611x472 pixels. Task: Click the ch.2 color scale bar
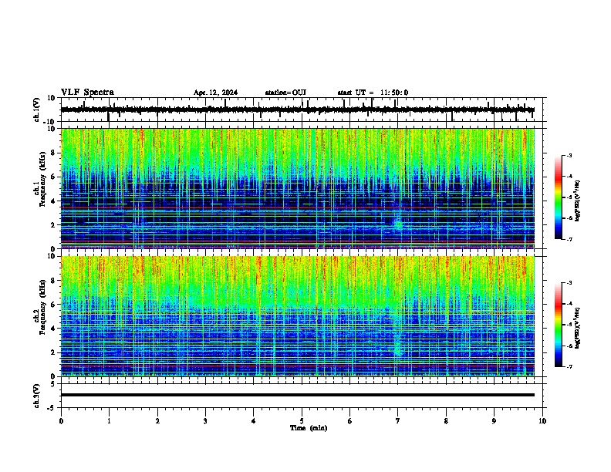tap(559, 325)
